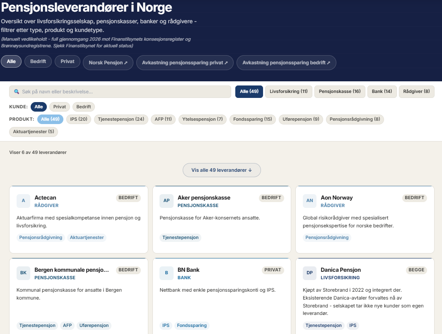Click the BN Bank 'B' avatar
Viewport: 442px width, 334px height.
pos(167,273)
